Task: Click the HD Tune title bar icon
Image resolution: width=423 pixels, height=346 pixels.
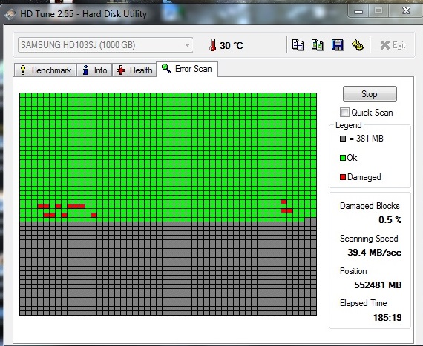Action: click(x=10, y=14)
